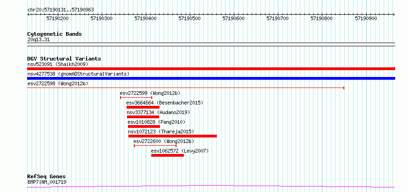Click the 20q13.31 cytogenetic band label
This screenshot has height=192, width=408.
click(39, 40)
